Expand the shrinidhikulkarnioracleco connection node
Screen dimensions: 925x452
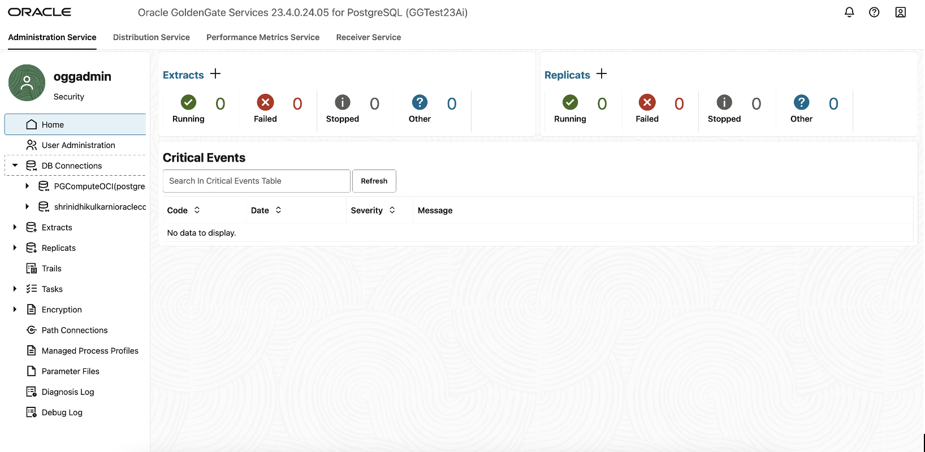point(27,207)
